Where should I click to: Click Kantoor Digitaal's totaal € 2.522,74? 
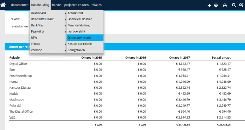[x=224, y=88]
